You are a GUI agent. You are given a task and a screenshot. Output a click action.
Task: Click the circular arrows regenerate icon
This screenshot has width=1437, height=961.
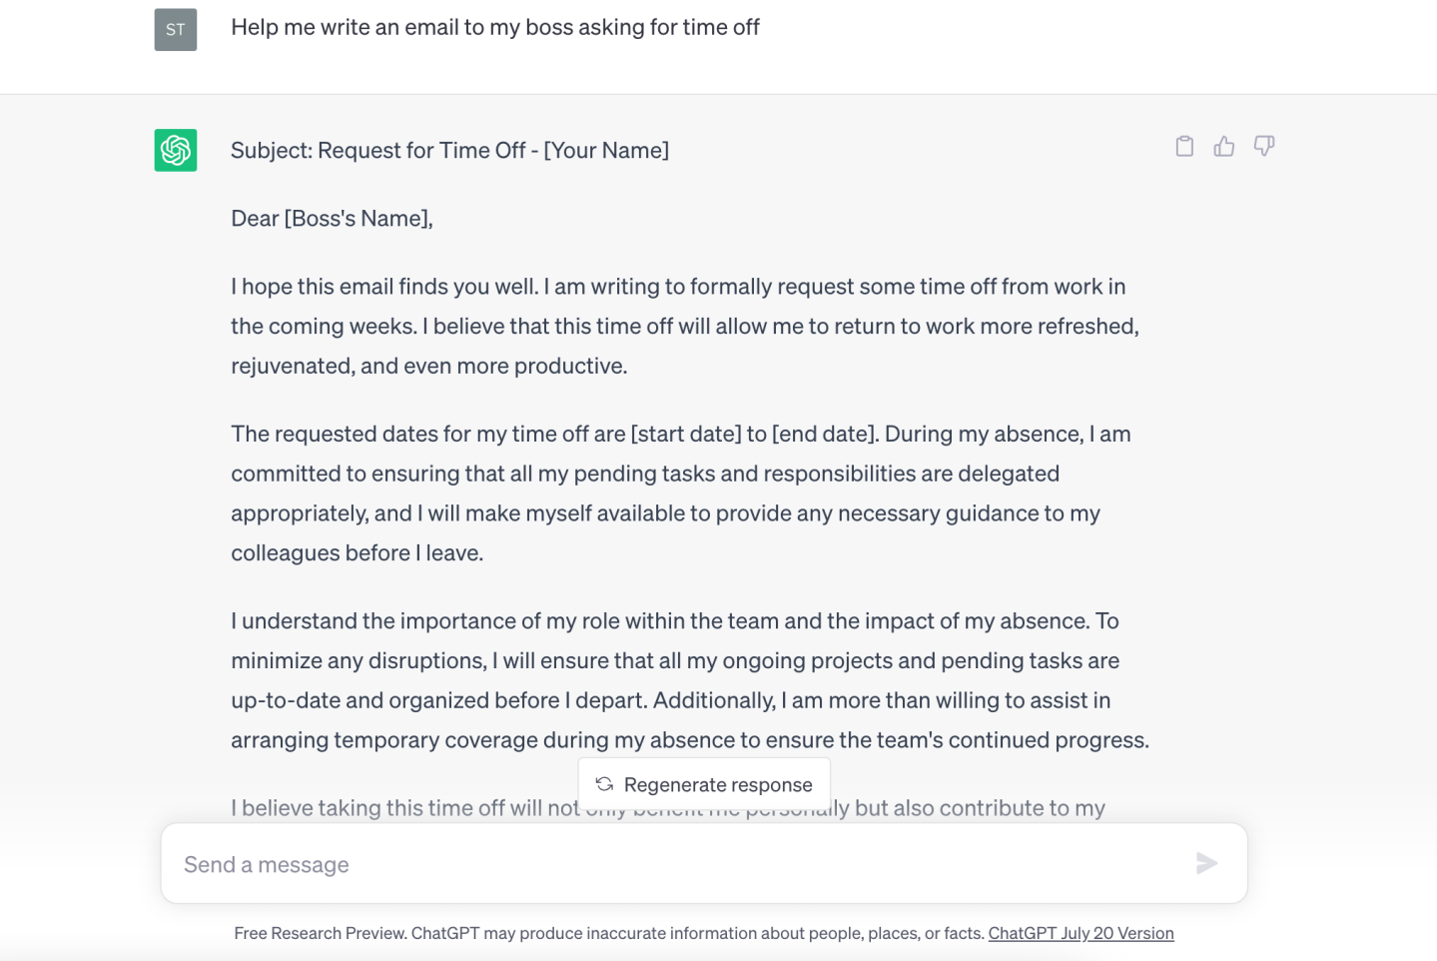tap(604, 784)
